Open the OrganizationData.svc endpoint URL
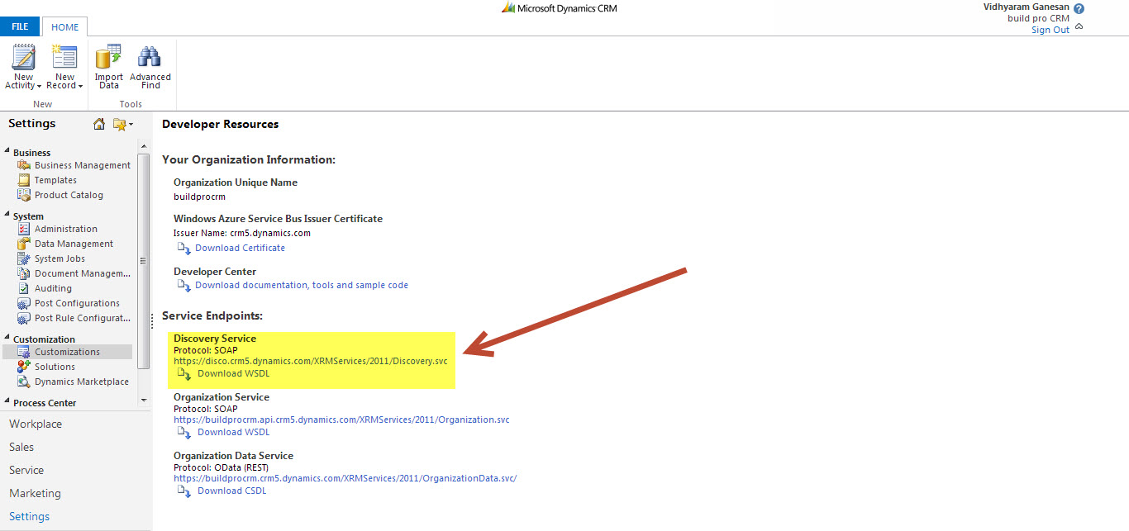This screenshot has height=531, width=1129. click(x=345, y=478)
